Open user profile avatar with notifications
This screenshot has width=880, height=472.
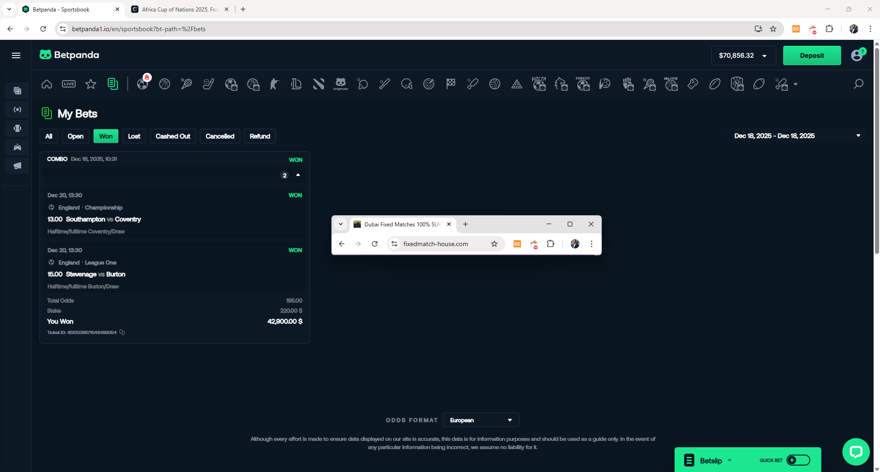[857, 55]
